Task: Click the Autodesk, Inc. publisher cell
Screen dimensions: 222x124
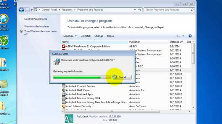Action: 137,90
